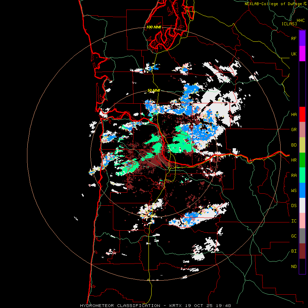Click the purple RF color swatch in legend
This screenshot has height=308, width=308.
coord(302,38)
